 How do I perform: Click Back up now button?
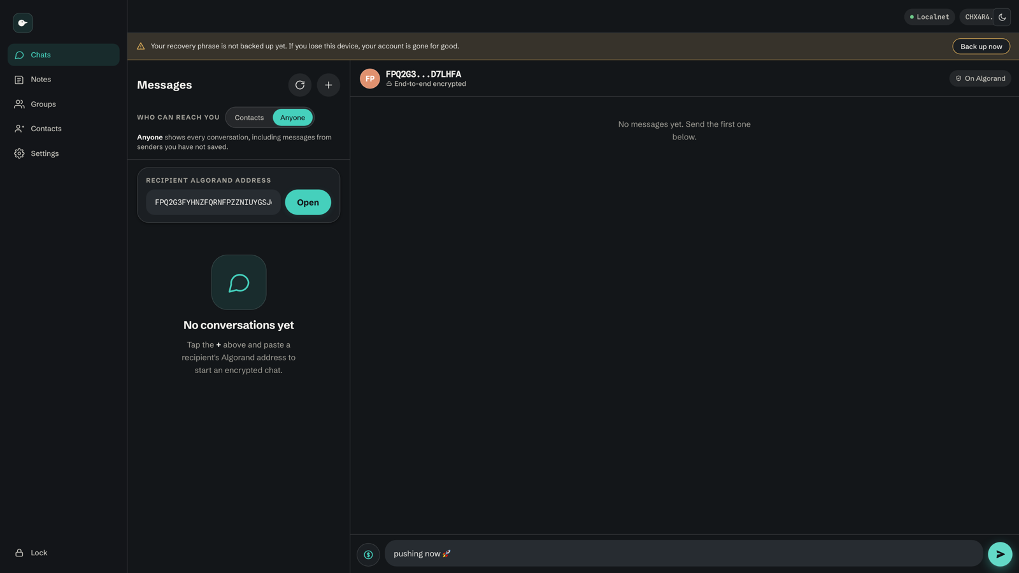[981, 46]
